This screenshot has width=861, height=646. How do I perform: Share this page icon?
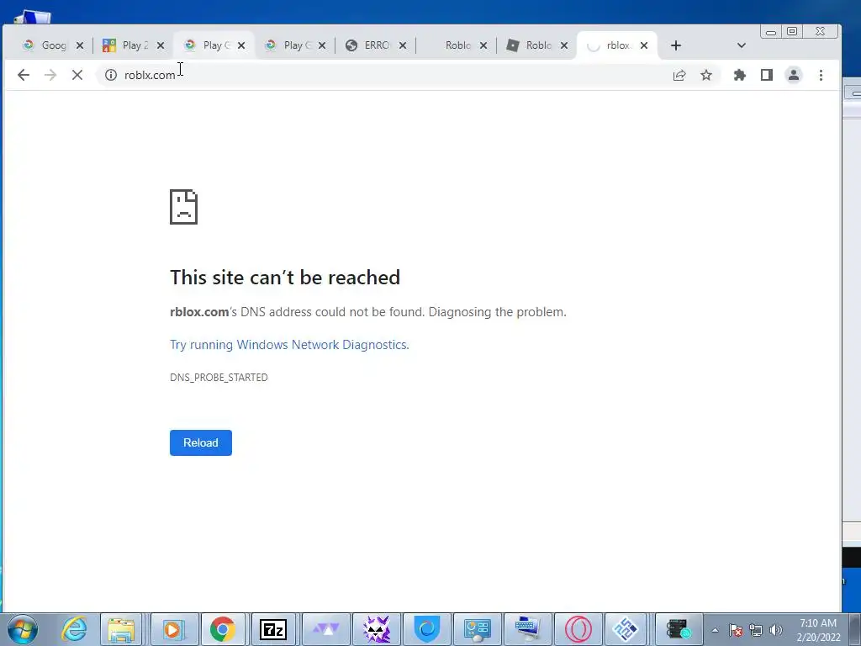[679, 75]
